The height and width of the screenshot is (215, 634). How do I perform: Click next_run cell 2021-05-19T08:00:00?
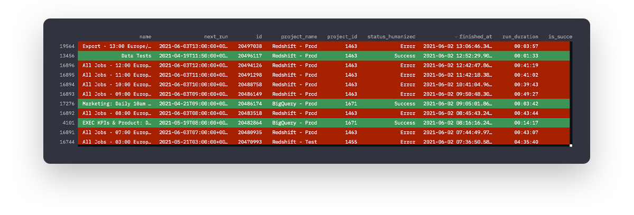pos(193,123)
